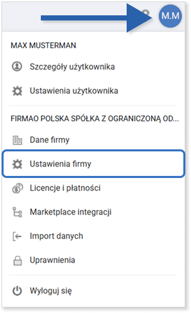Image resolution: width=191 pixels, height=313 pixels.
Task: Click the M.M user avatar
Action: pos(170,16)
